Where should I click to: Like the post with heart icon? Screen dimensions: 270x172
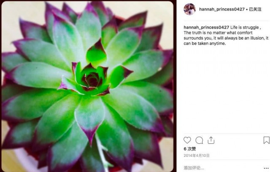click(187, 140)
